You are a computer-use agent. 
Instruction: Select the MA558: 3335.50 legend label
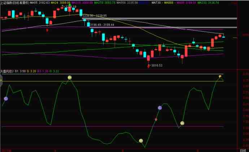pos(127,3)
